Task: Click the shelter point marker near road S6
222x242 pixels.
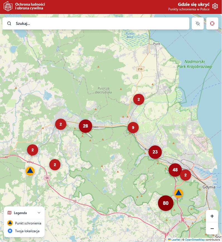Action: pyautogui.click(x=30, y=171)
